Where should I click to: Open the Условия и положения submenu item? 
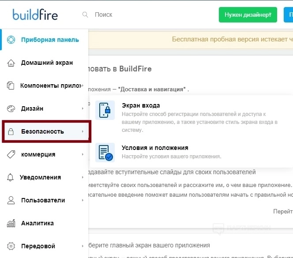coord(155,148)
